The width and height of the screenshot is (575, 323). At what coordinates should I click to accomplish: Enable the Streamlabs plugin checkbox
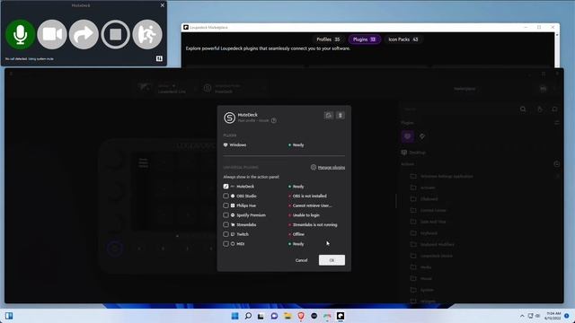pos(226,224)
